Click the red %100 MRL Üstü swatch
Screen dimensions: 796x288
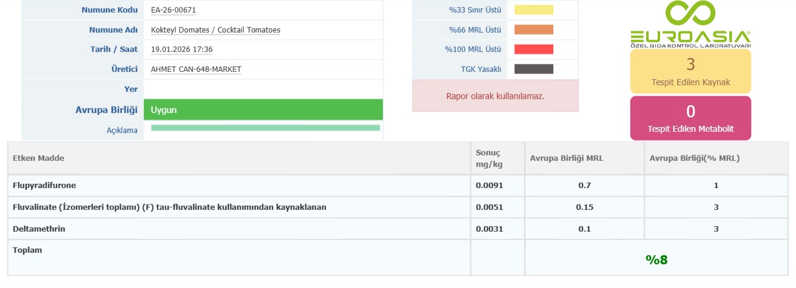(x=534, y=50)
